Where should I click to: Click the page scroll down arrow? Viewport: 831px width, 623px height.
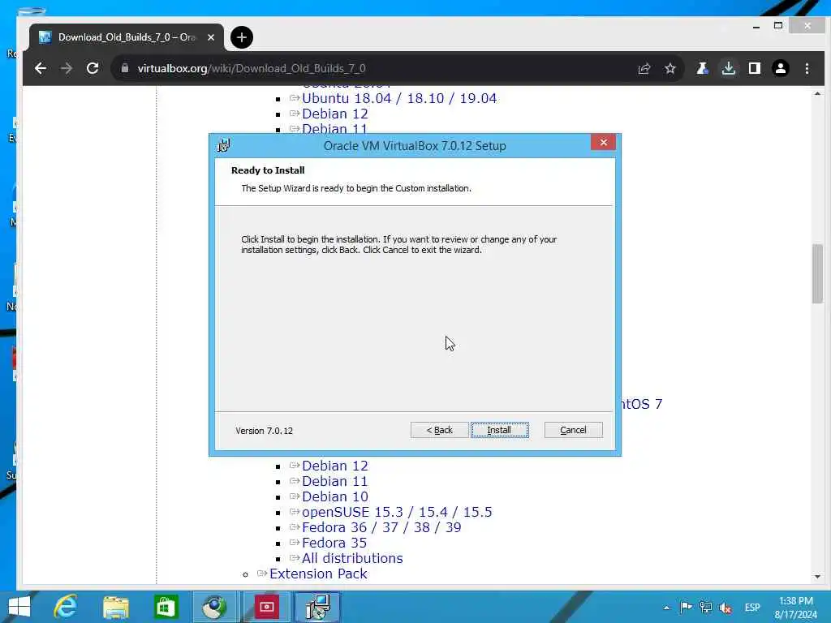click(x=817, y=577)
